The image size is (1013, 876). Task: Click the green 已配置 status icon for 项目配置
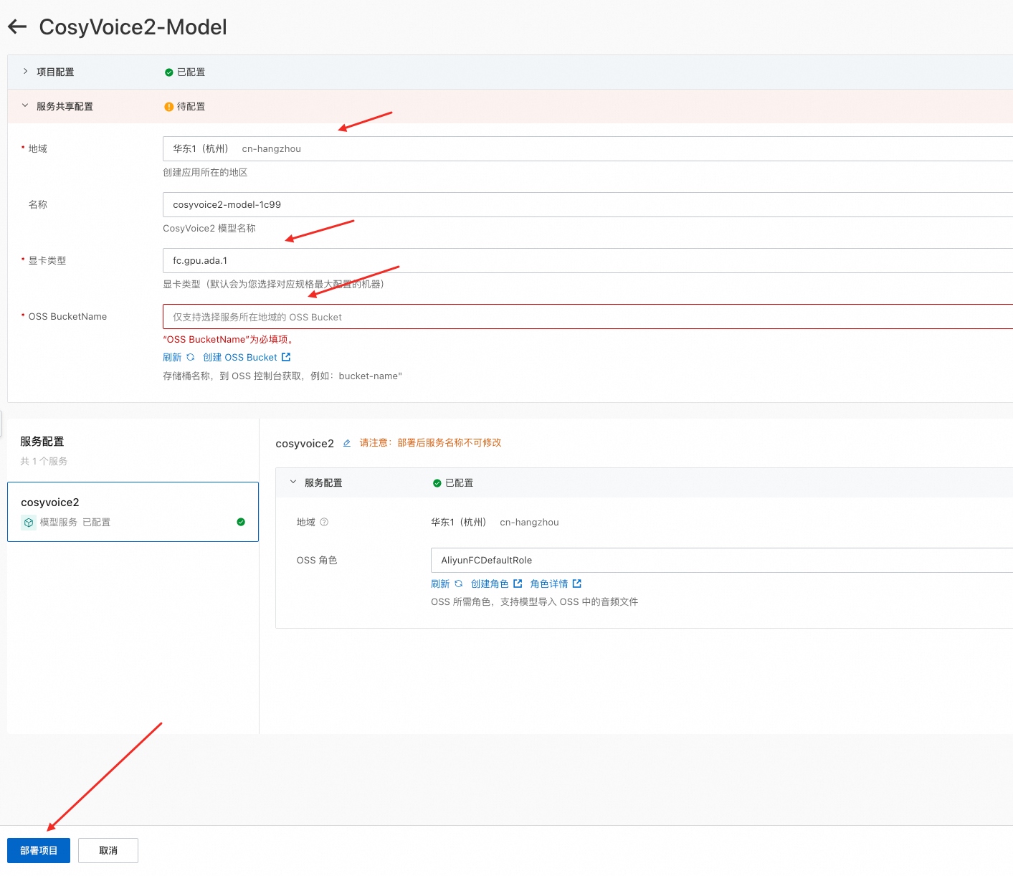click(169, 72)
